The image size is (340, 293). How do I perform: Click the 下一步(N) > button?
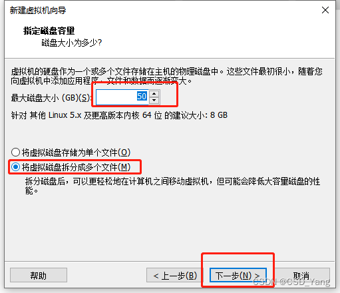(238, 275)
